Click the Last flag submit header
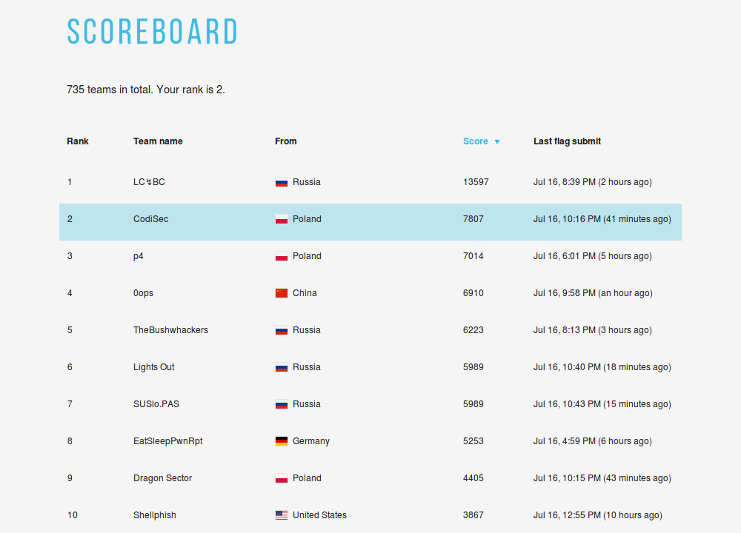 (567, 141)
